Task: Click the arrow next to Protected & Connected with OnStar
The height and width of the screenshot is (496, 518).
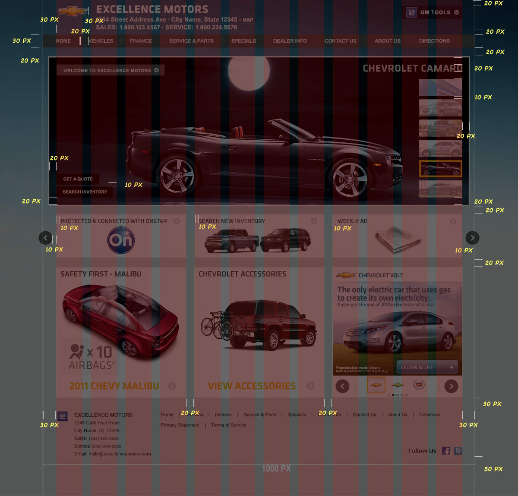Action: click(x=176, y=221)
